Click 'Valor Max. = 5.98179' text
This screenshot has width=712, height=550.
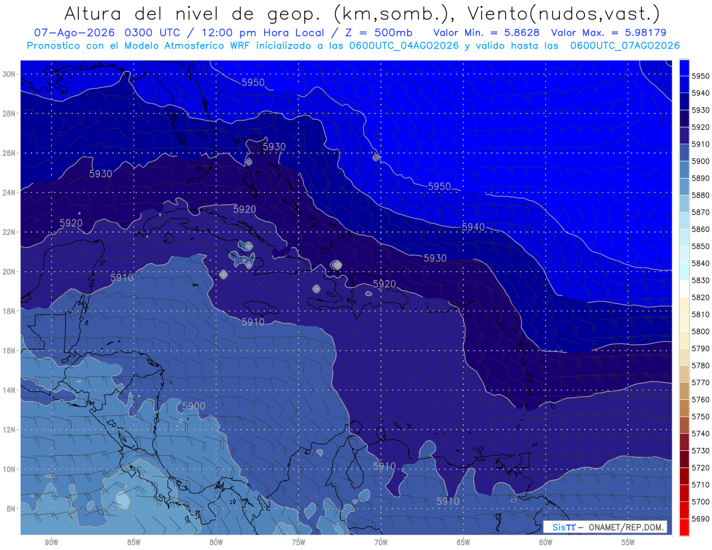609,33
